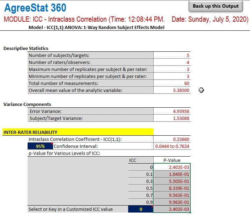Select the P-Value cell 8.339E-01

click(x=172, y=188)
